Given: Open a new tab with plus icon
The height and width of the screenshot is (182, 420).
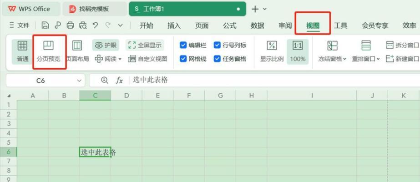Looking at the screenshot, I should [255, 9].
